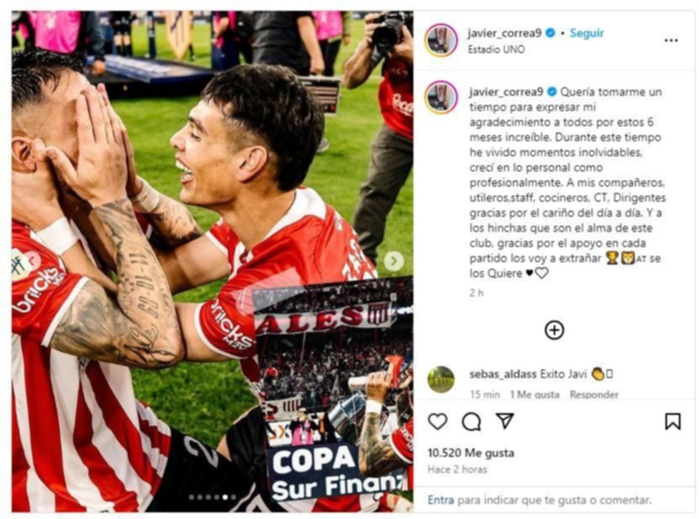Share the post via paper plane icon

pyautogui.click(x=505, y=421)
